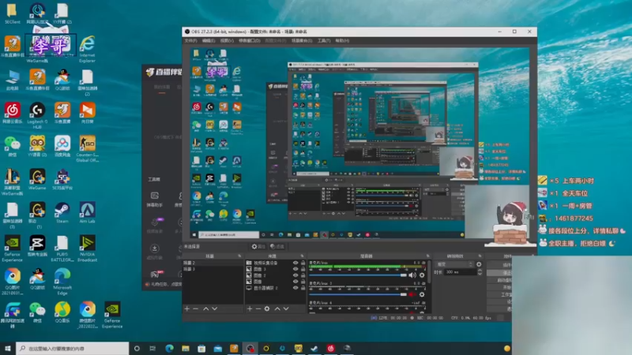This screenshot has width=632, height=355.
Task: Move the selected scene down
Action: pyautogui.click(x=215, y=308)
